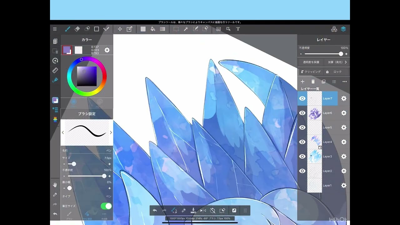Click the Undo arrow in left sidebar
The image size is (400, 225).
click(x=55, y=214)
